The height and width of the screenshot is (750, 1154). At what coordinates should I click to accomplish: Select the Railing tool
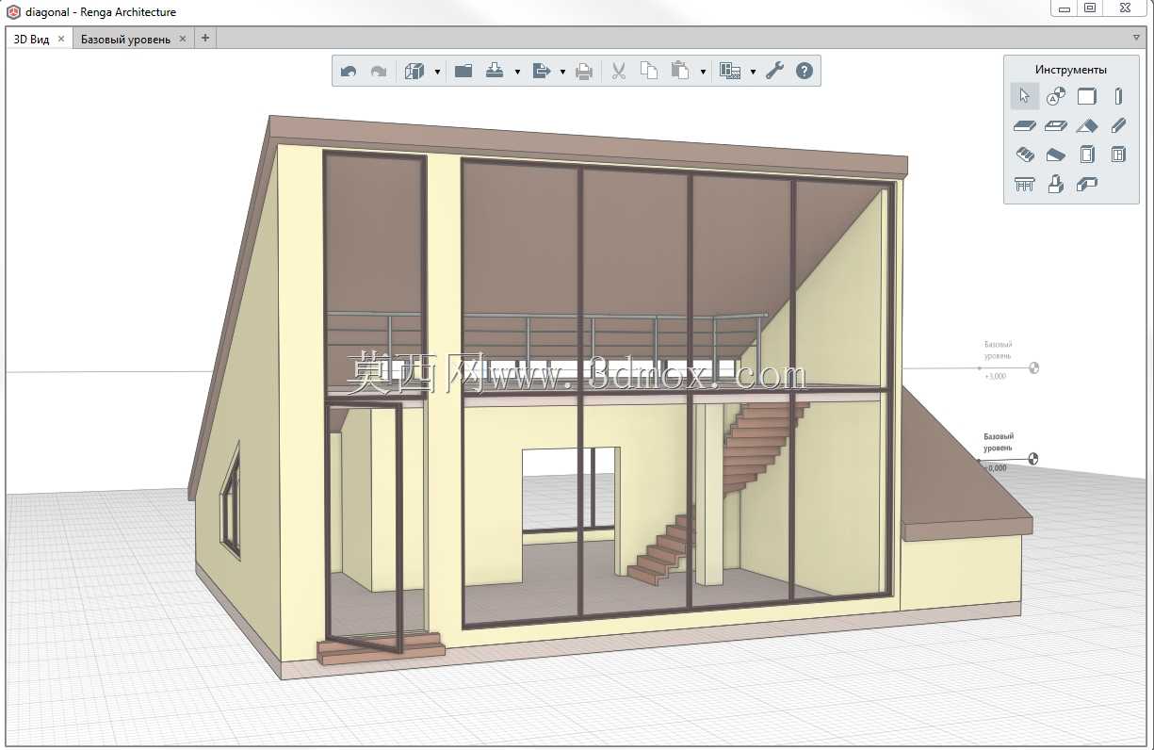(1025, 185)
